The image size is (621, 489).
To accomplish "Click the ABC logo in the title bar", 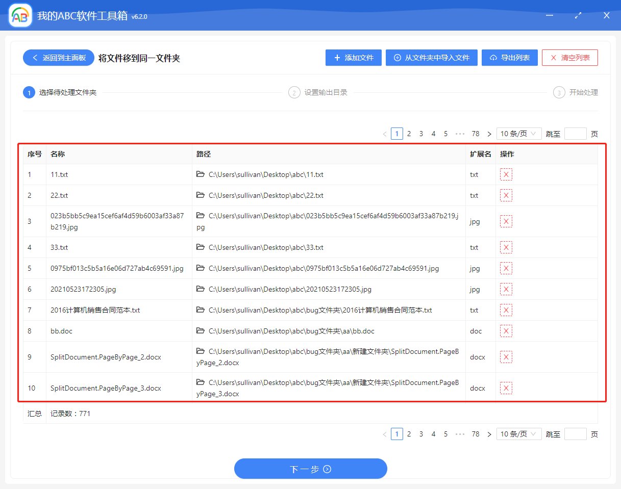I will pos(19,15).
